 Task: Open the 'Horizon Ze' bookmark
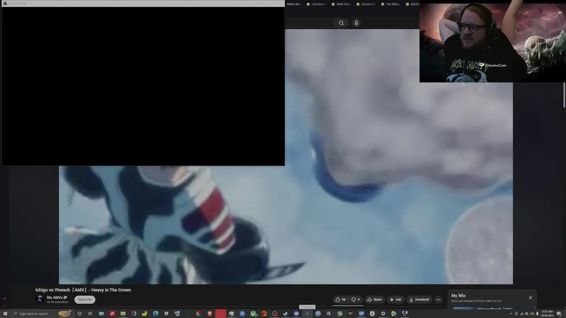365,4
